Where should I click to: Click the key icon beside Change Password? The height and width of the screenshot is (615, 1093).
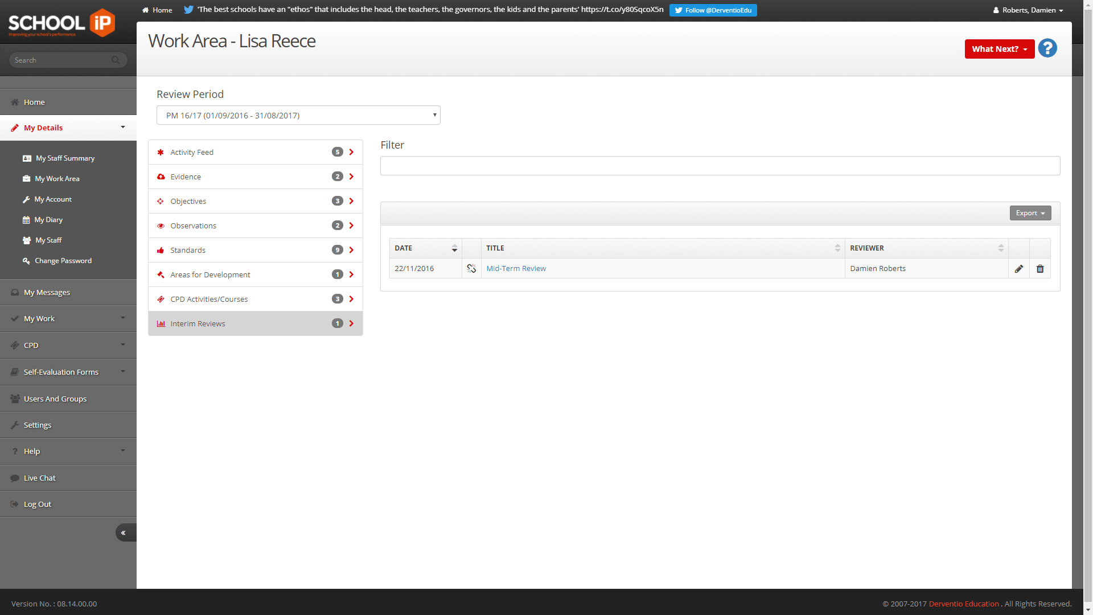(26, 261)
